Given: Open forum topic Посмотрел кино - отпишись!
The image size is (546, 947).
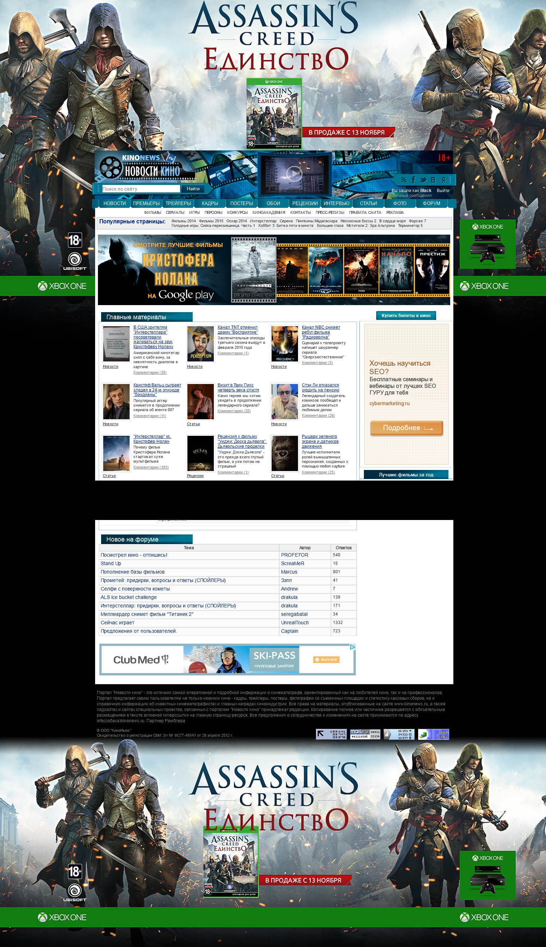Looking at the screenshot, I should point(134,555).
